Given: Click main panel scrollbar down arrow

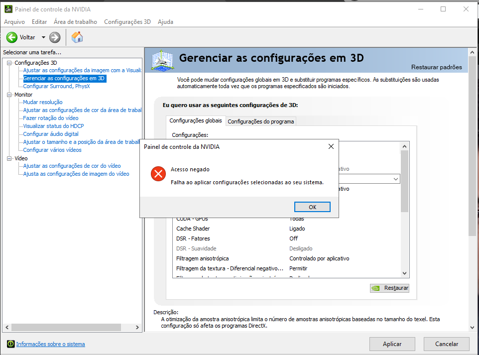Looking at the screenshot, I should pyautogui.click(x=473, y=328).
